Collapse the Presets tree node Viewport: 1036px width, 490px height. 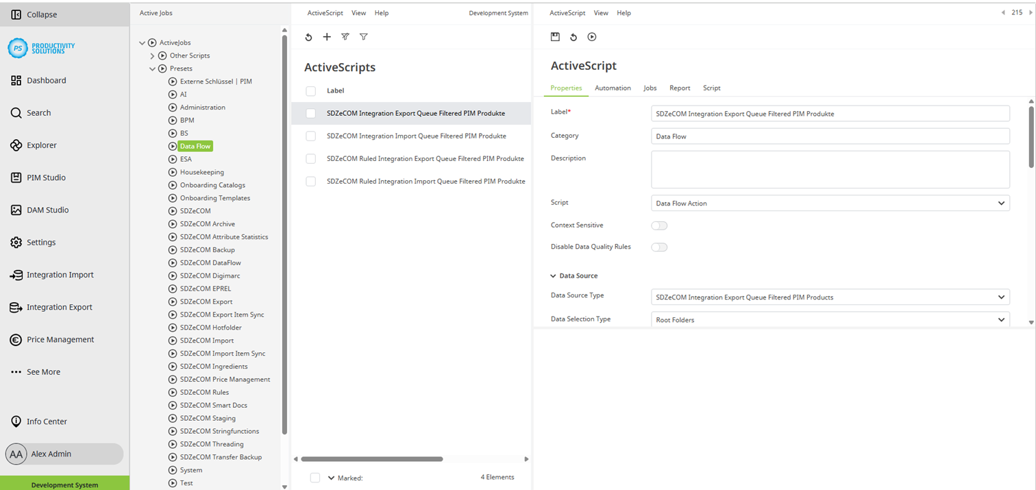point(152,68)
